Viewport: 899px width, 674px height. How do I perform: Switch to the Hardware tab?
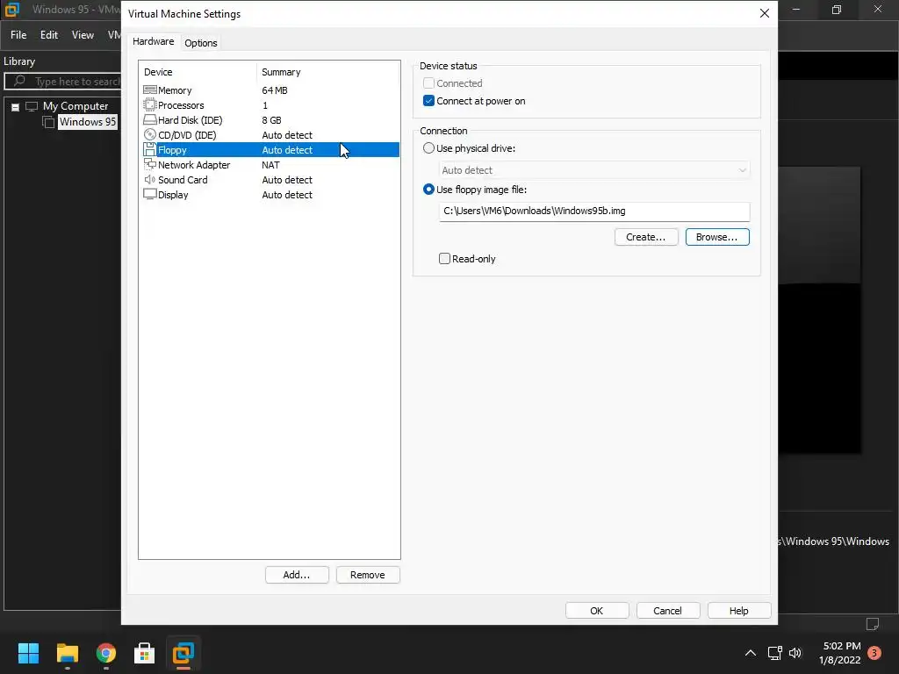[153, 41]
